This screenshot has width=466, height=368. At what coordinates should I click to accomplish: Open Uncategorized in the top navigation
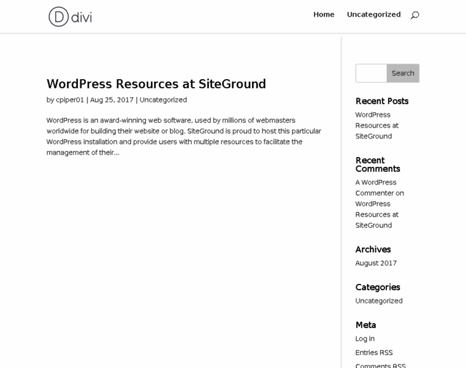point(373,15)
